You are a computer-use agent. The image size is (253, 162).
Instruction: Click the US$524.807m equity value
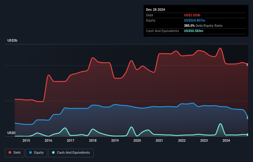194,20
